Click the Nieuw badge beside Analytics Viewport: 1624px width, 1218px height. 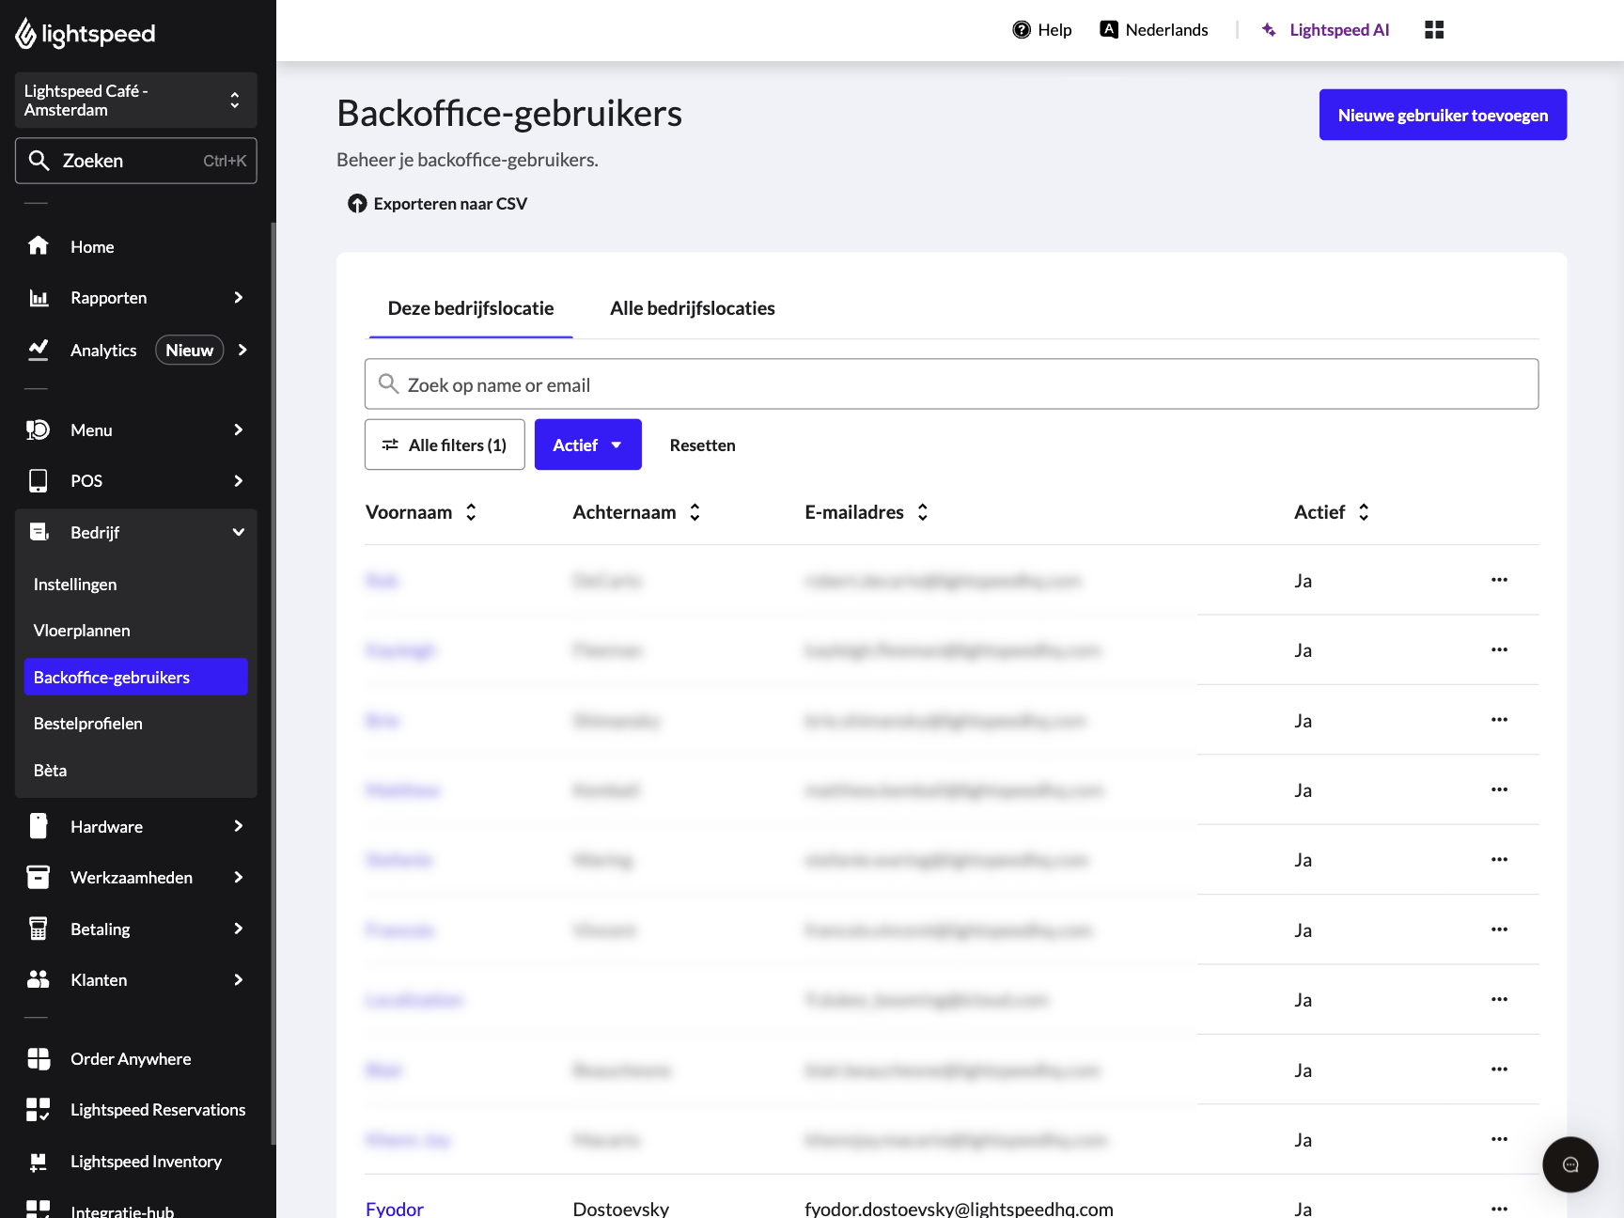(190, 350)
